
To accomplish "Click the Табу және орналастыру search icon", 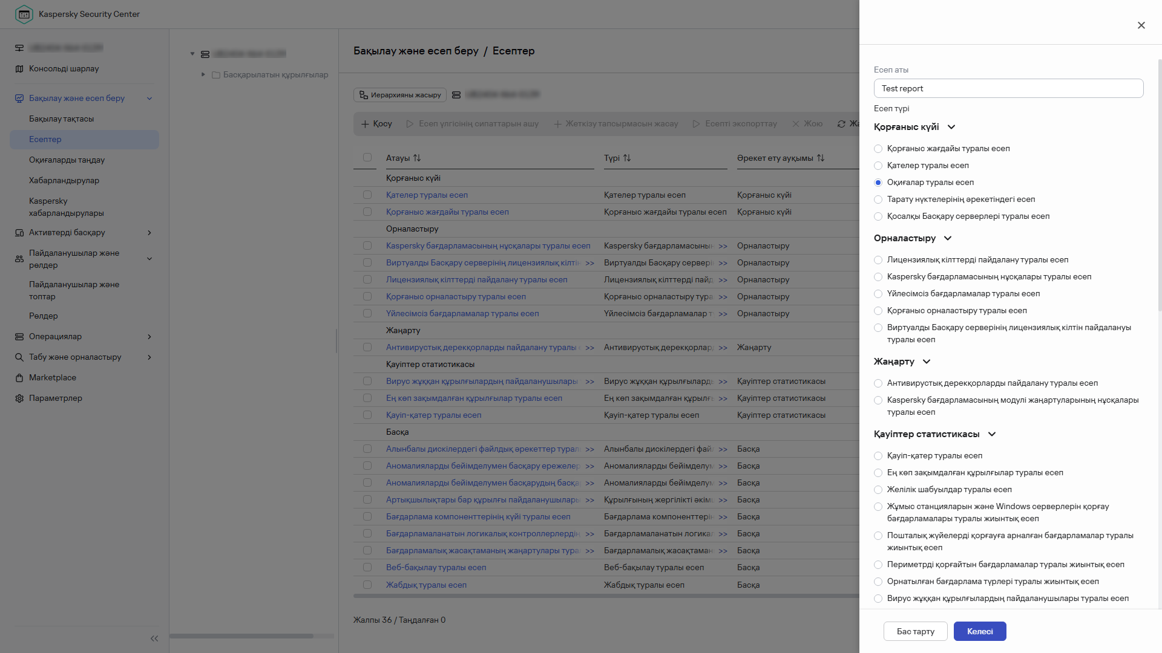I will pyautogui.click(x=19, y=357).
